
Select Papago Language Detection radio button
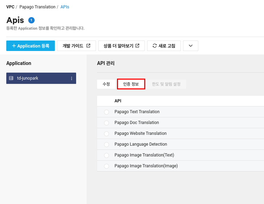107,145
